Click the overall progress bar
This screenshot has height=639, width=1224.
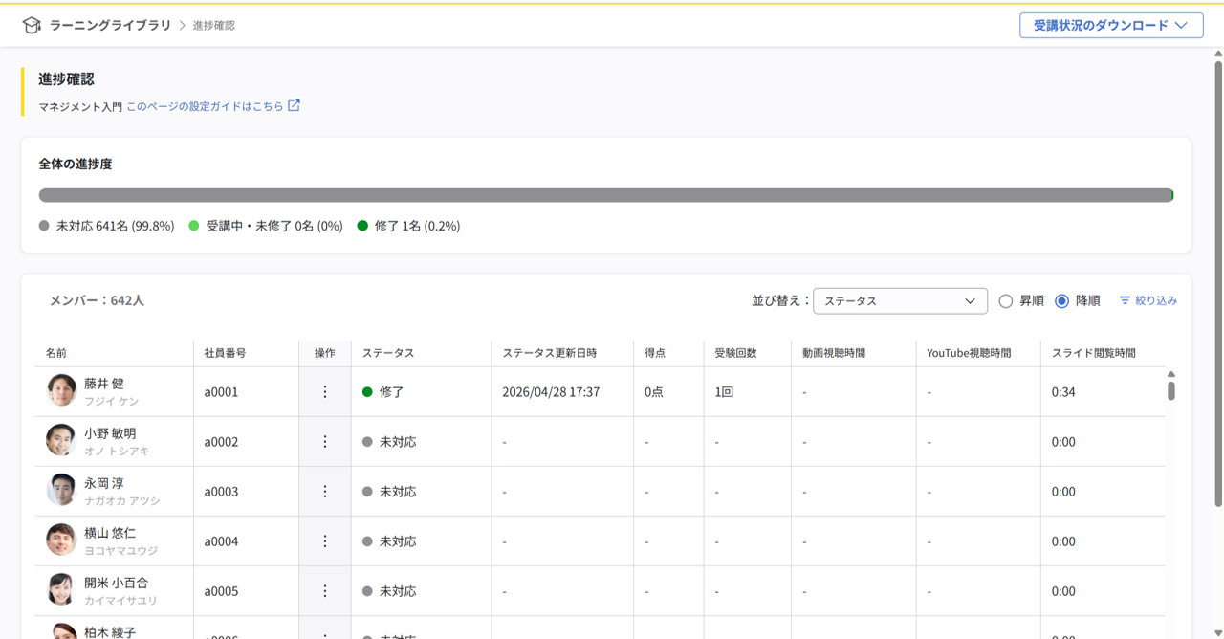pos(606,195)
